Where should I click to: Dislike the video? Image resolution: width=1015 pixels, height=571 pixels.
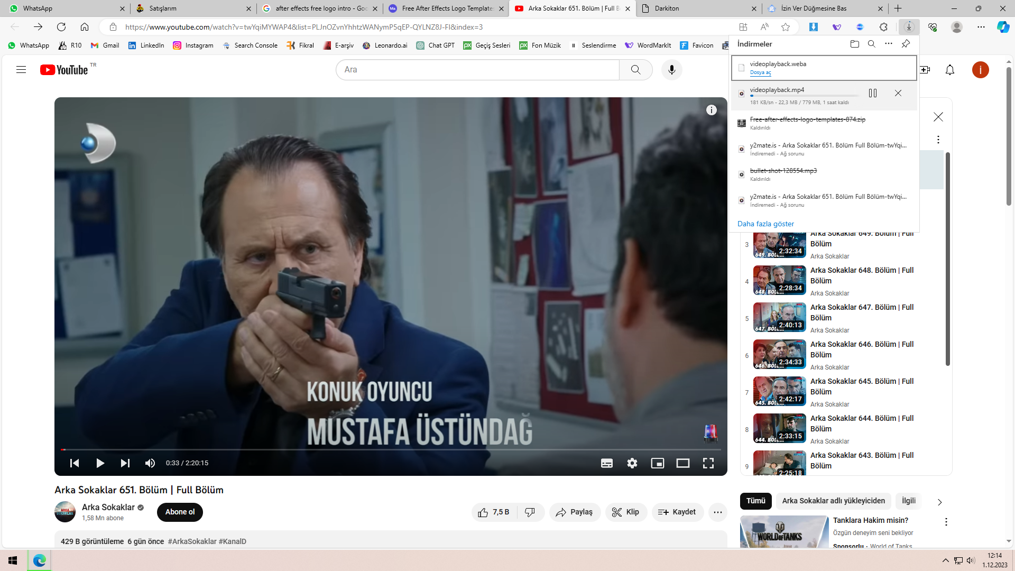[x=530, y=512]
